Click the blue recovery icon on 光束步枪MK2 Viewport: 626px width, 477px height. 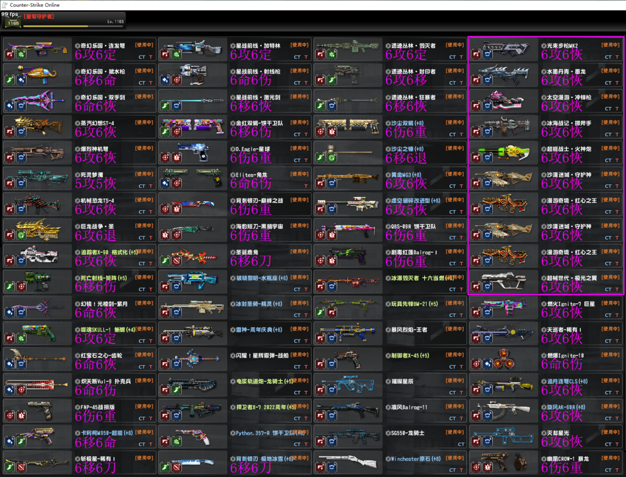487,54
